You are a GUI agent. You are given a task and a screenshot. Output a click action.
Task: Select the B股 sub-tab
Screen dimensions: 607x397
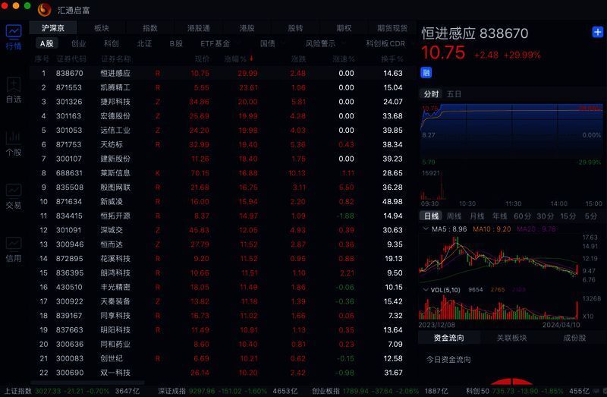point(176,43)
